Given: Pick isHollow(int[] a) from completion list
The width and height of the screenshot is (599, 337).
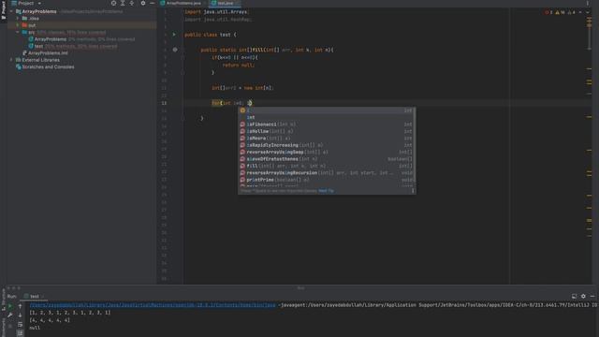Looking at the screenshot, I should click(327, 131).
